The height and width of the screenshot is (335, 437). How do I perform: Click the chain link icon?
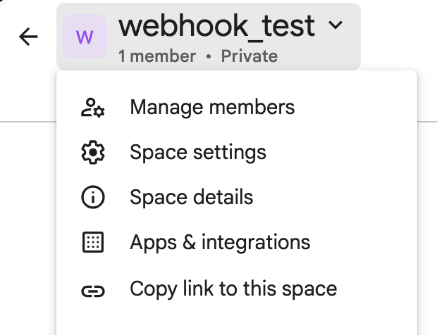[93, 291]
